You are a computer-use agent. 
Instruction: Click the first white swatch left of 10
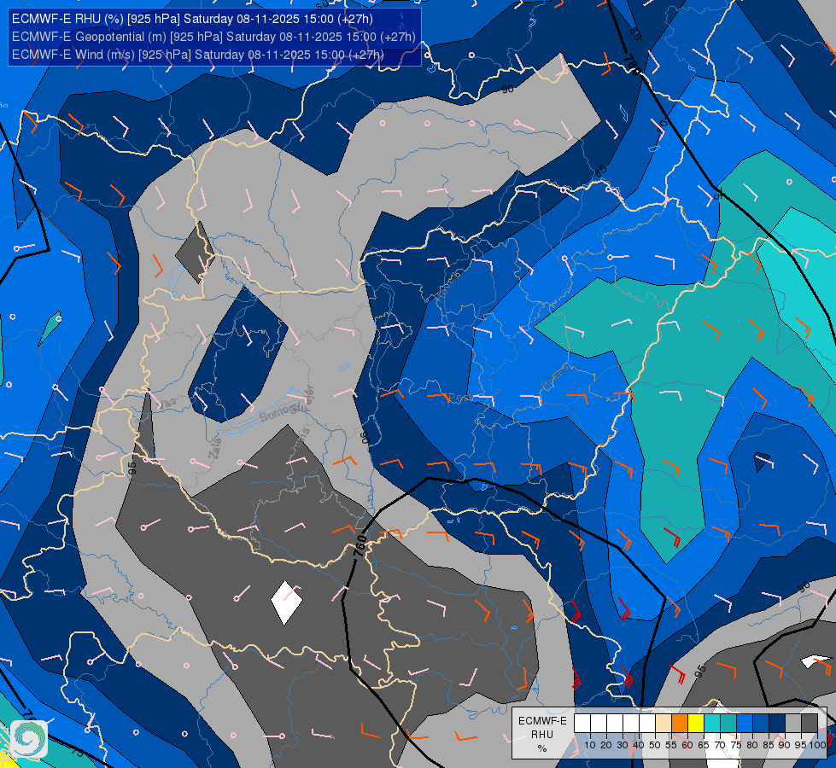582,723
